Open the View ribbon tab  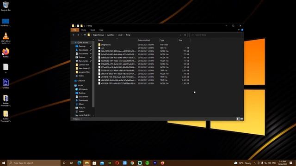(101, 30)
